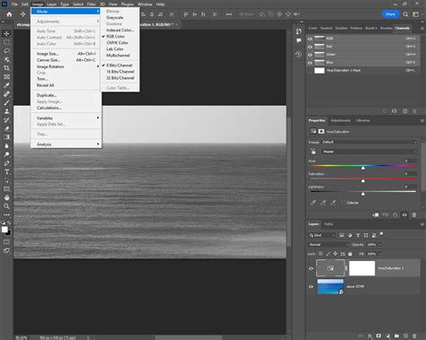The image size is (426, 340).
Task: Toggle layer filtering switch in Layers panel
Action: 381,234
